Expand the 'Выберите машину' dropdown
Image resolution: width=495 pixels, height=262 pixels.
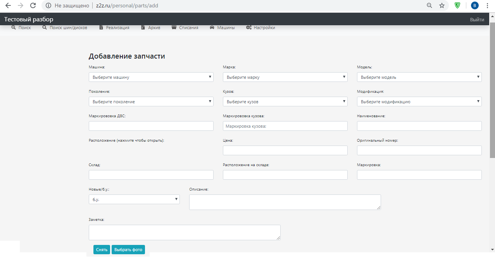point(151,77)
